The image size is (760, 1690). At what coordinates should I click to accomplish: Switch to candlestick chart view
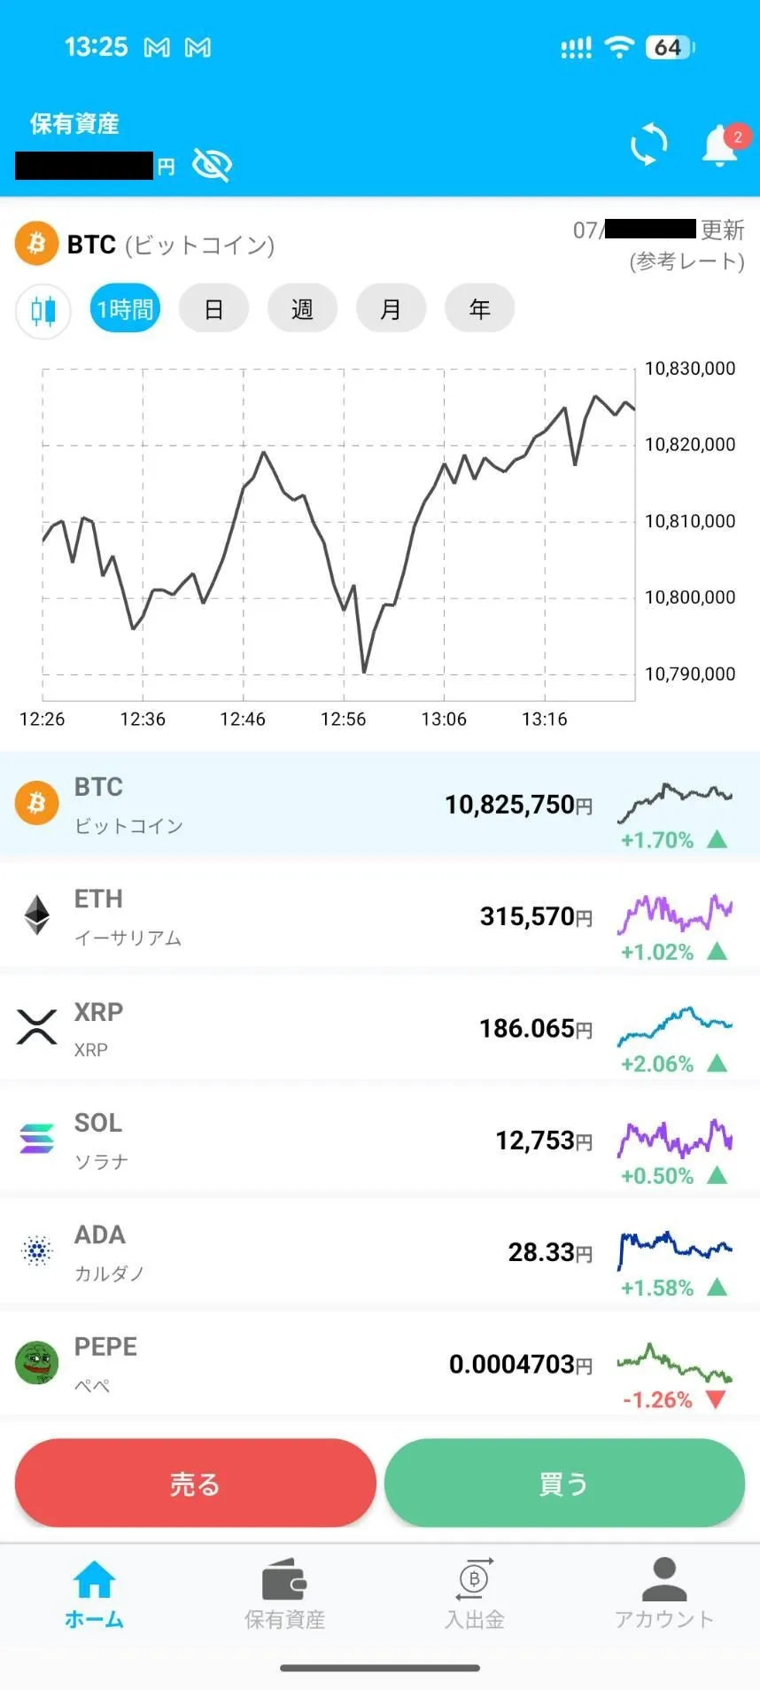click(x=43, y=311)
